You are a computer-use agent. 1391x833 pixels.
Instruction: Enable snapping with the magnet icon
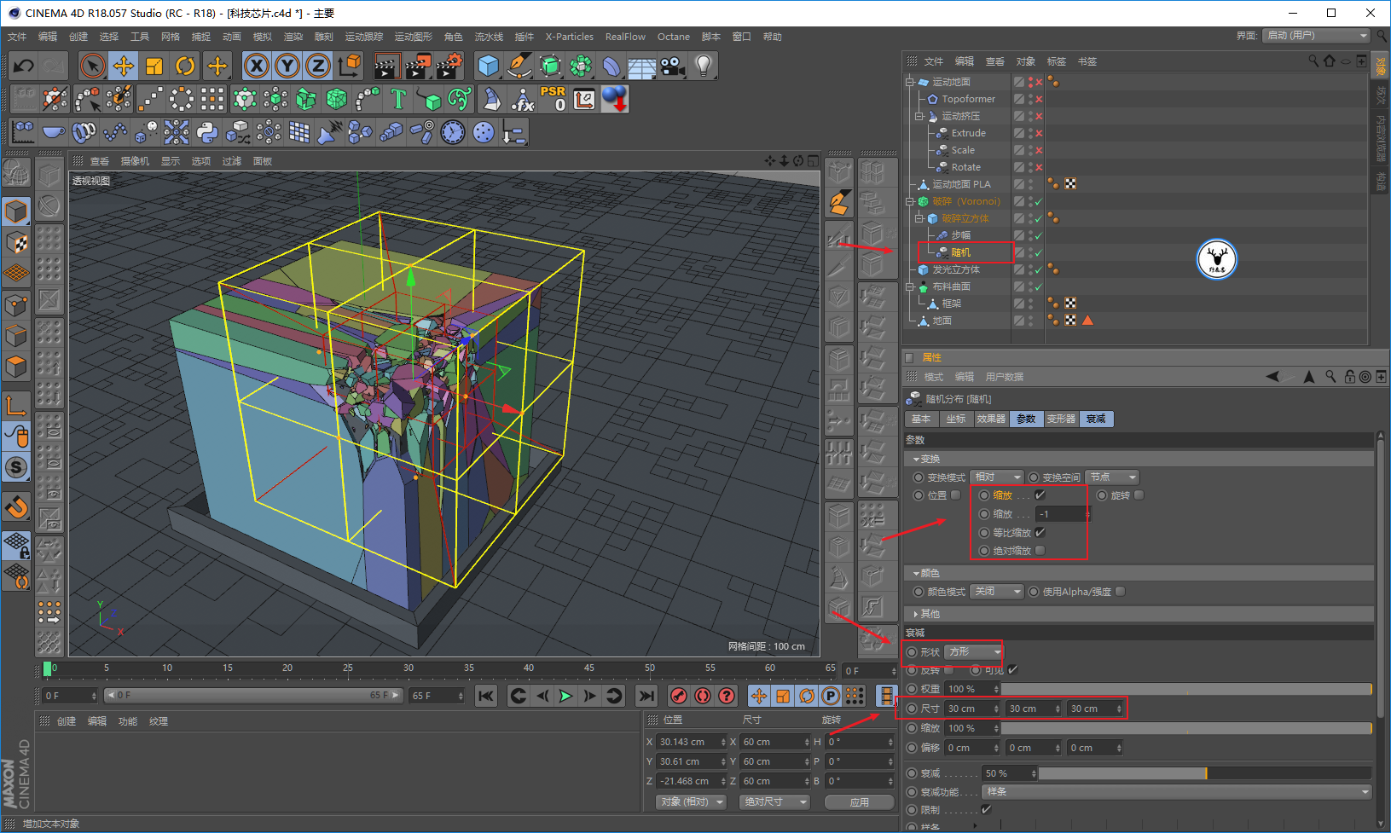(x=16, y=507)
